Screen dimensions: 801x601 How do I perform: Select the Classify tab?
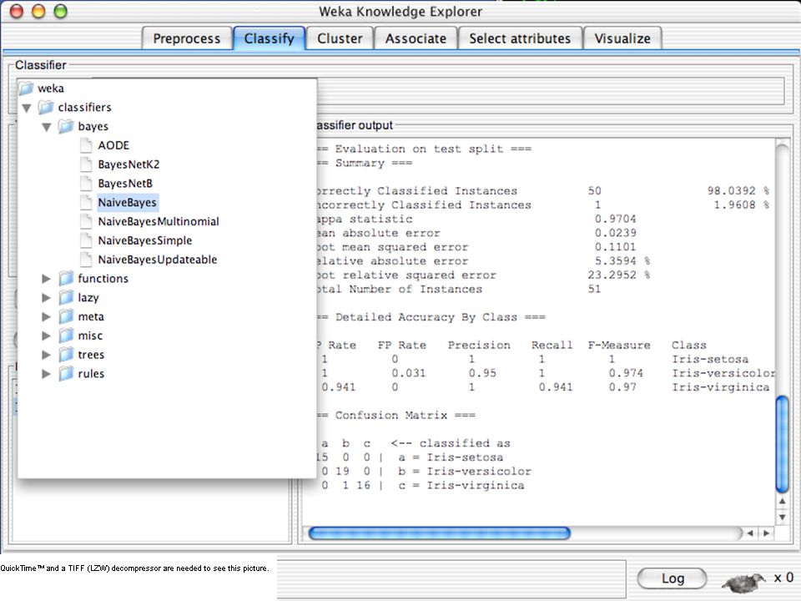tap(270, 38)
